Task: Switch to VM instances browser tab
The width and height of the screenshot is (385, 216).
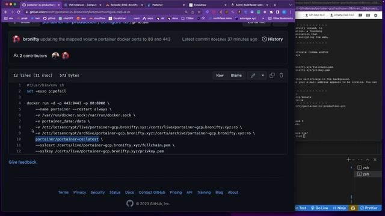Action: [x=83, y=5]
